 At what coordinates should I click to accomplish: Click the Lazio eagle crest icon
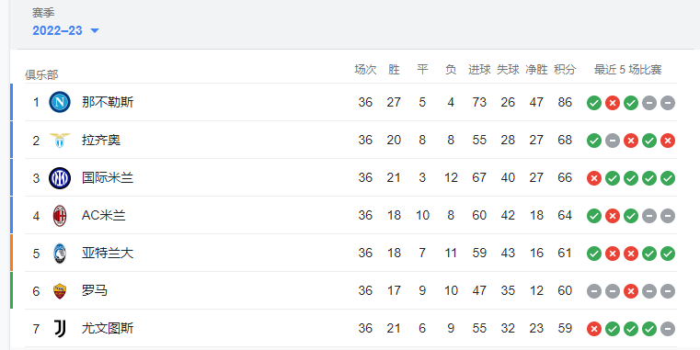[60, 140]
